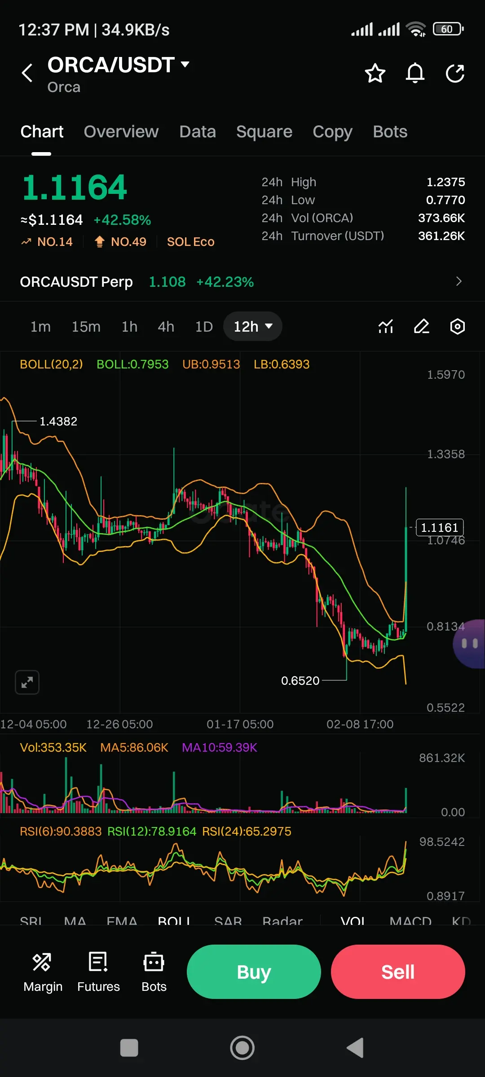Toggle the BOLL indicator
The image size is (485, 1077).
174,920
